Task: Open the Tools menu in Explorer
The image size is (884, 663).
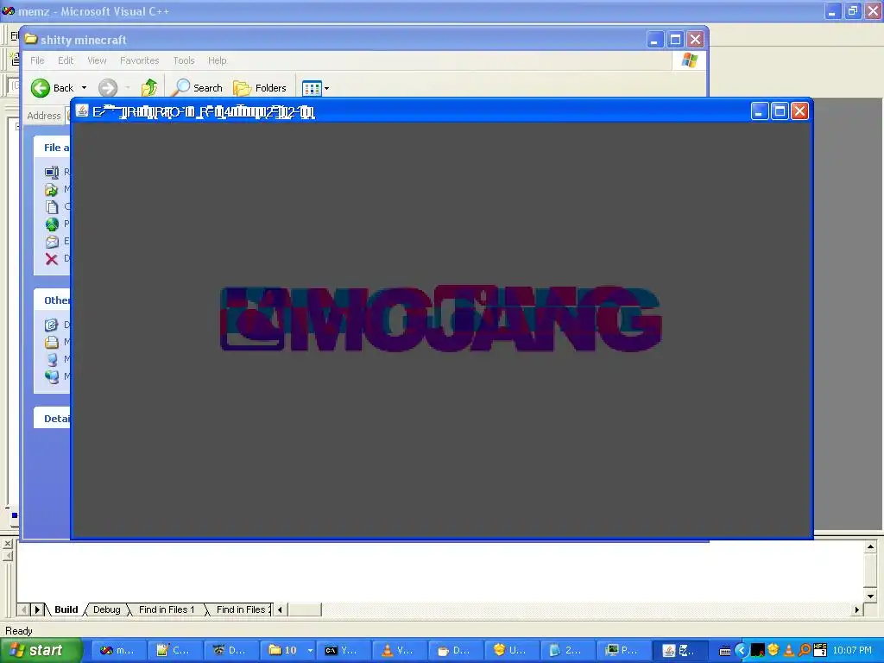Action: click(x=183, y=60)
